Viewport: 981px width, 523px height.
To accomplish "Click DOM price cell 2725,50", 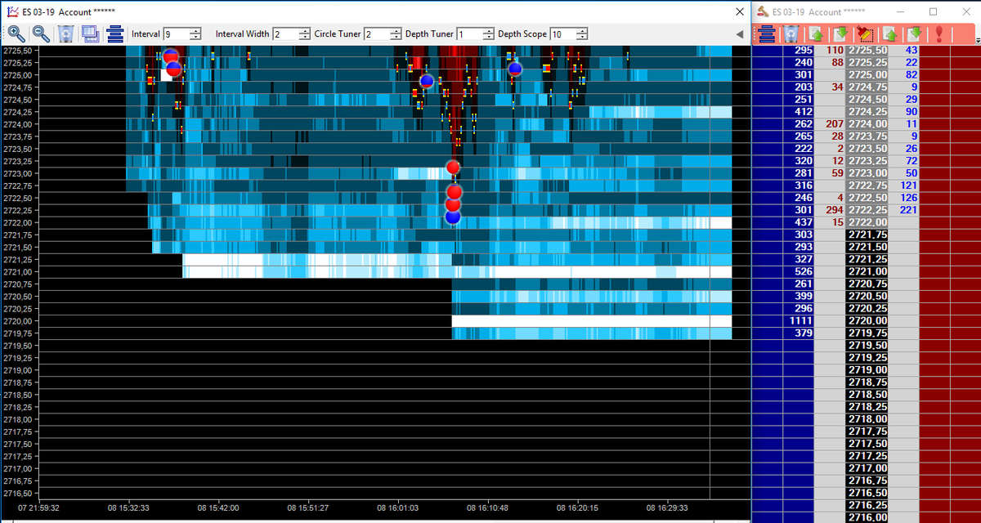I will [867, 51].
